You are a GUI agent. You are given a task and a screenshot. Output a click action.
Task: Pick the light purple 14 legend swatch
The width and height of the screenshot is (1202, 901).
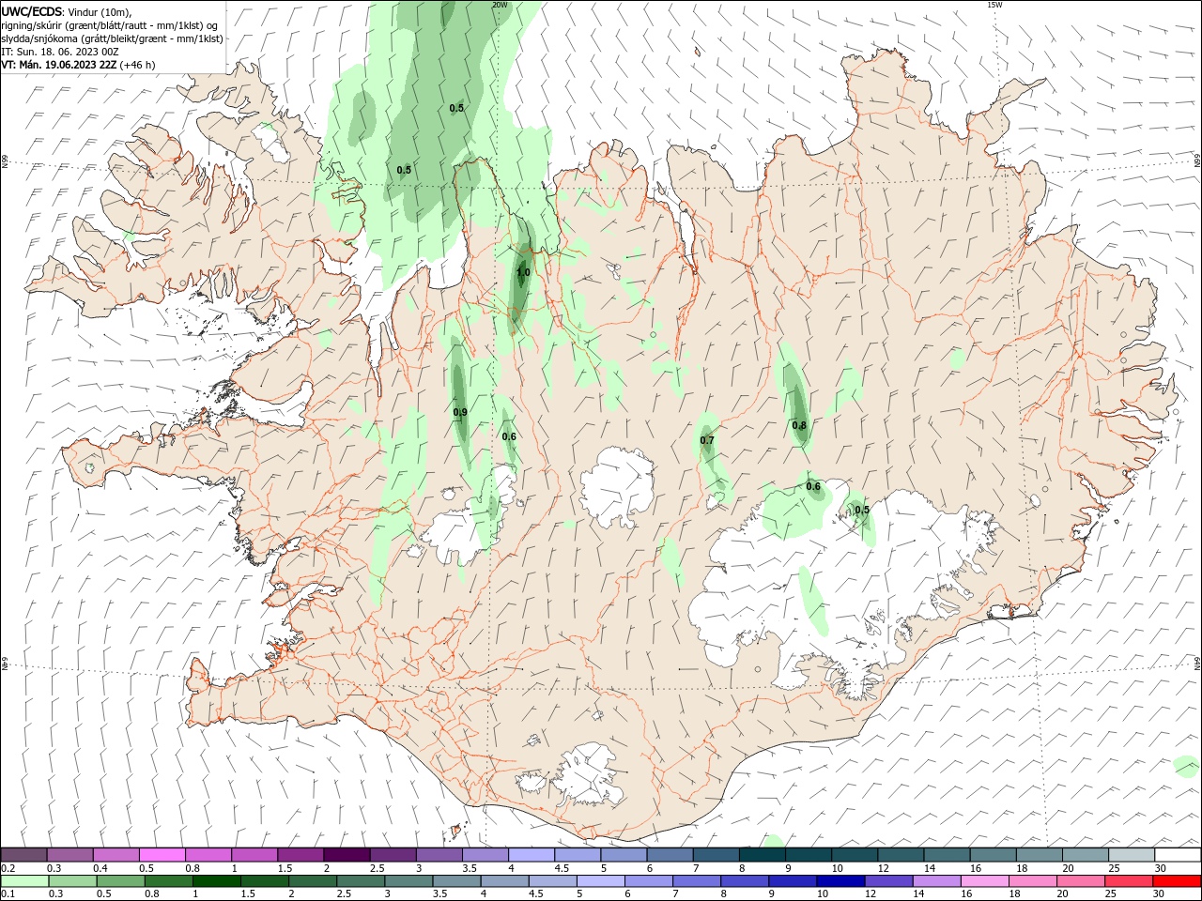tap(935, 881)
